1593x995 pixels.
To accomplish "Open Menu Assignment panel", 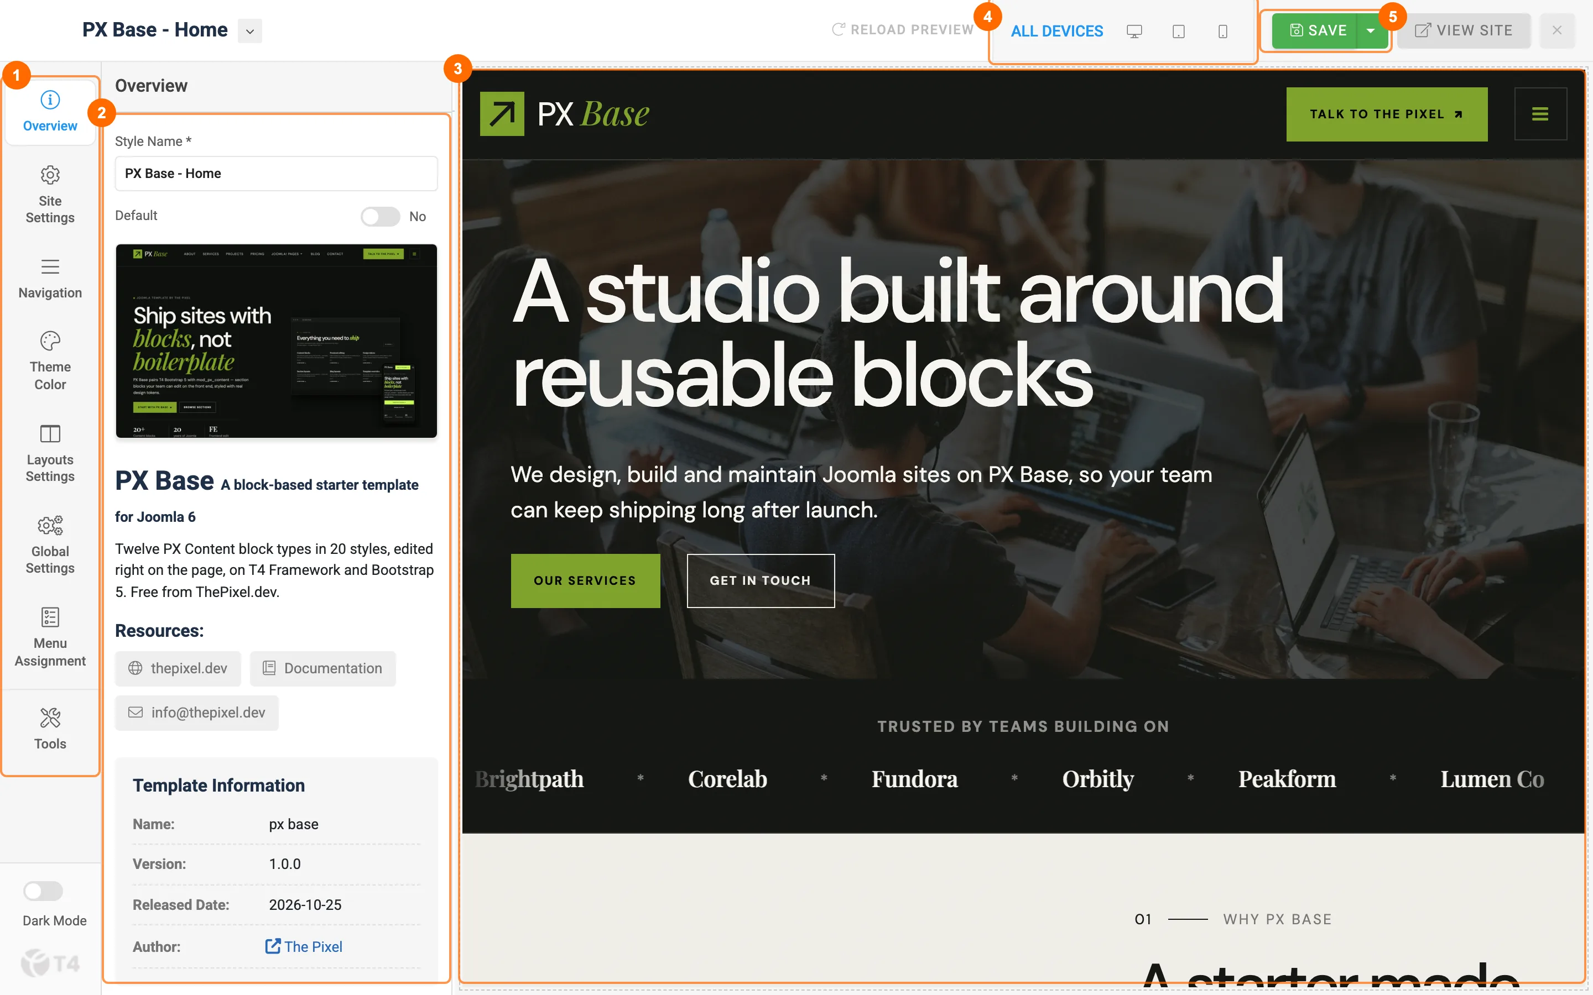I will point(50,637).
